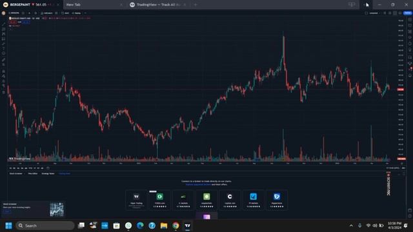Toggle stay-in-drawing-mode pencil lock icon
Image resolution: width=413 pixels, height=232 pixels.
(4, 76)
